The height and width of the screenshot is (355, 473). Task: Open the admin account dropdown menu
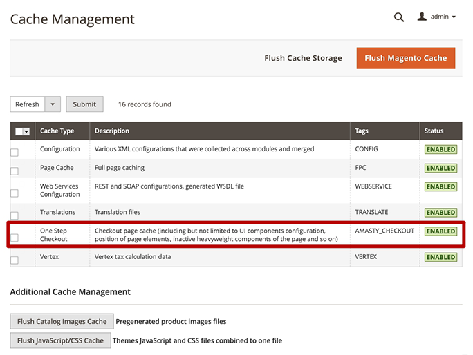[x=443, y=17]
